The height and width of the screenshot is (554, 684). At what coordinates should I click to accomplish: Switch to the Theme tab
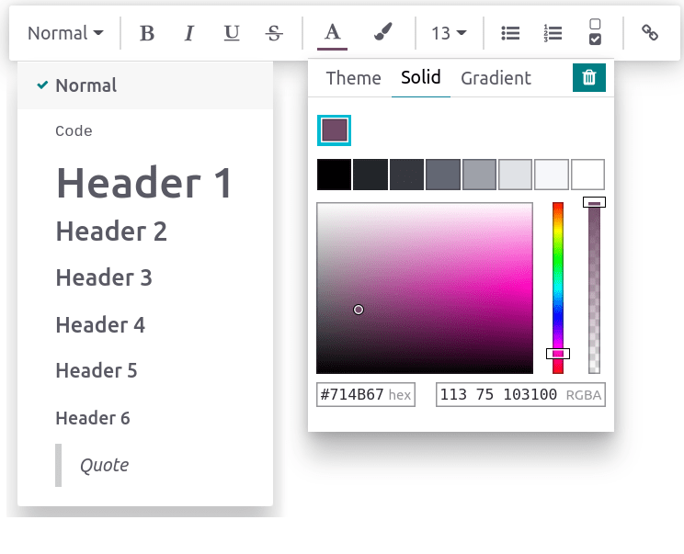tap(353, 78)
